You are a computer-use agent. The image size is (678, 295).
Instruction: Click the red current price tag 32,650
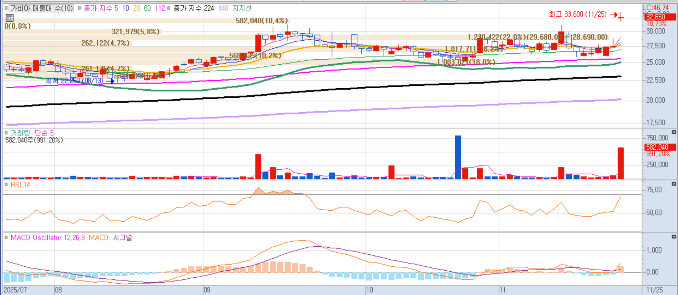pos(660,17)
